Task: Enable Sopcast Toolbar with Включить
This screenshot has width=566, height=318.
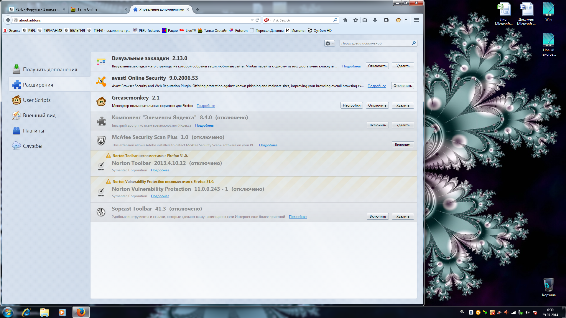Action: tap(378, 216)
